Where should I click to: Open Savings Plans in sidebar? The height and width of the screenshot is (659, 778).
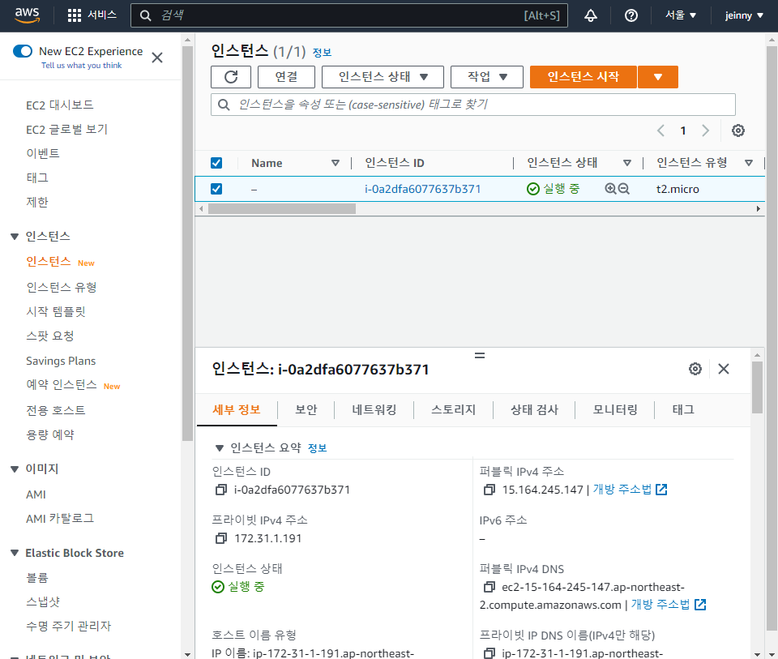(61, 361)
